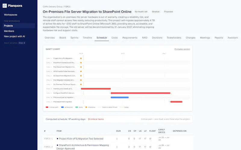Viewport: 241px width, 150px height.
Task: Click the blue Procure and set up migration bar
Action: pyautogui.click(x=120, y=97)
